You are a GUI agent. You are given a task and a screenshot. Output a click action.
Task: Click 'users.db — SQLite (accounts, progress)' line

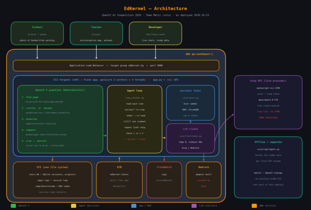[52, 174]
